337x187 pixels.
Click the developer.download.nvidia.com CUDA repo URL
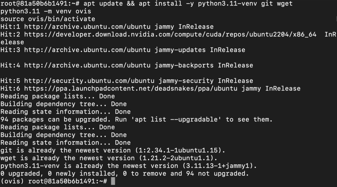click(170, 34)
